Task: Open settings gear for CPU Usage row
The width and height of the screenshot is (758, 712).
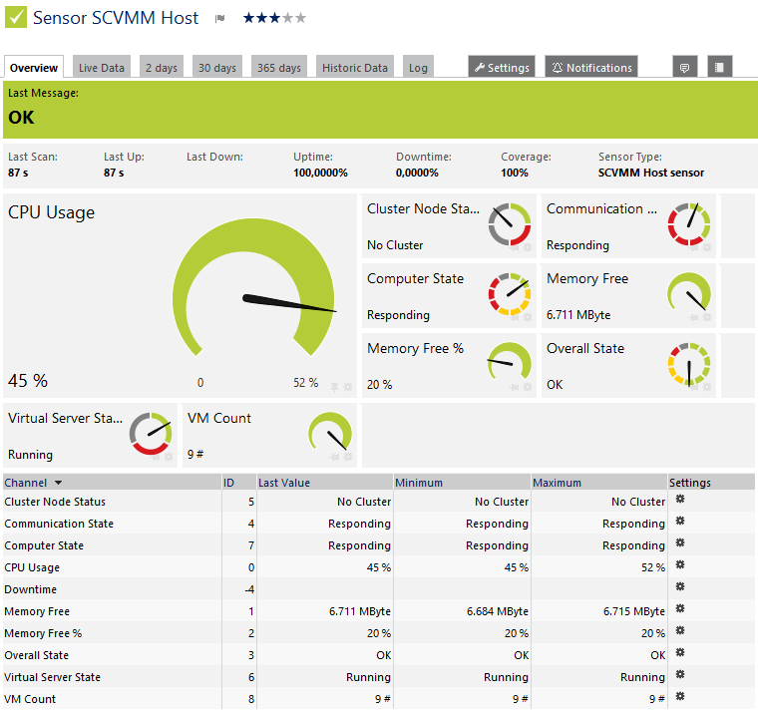Action: point(680,564)
